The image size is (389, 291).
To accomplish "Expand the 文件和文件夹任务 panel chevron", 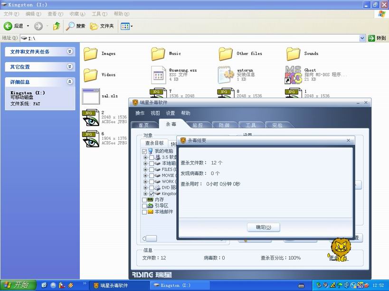I will (x=70, y=52).
